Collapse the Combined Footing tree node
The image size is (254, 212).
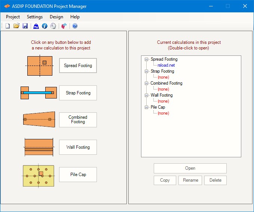point(146,84)
